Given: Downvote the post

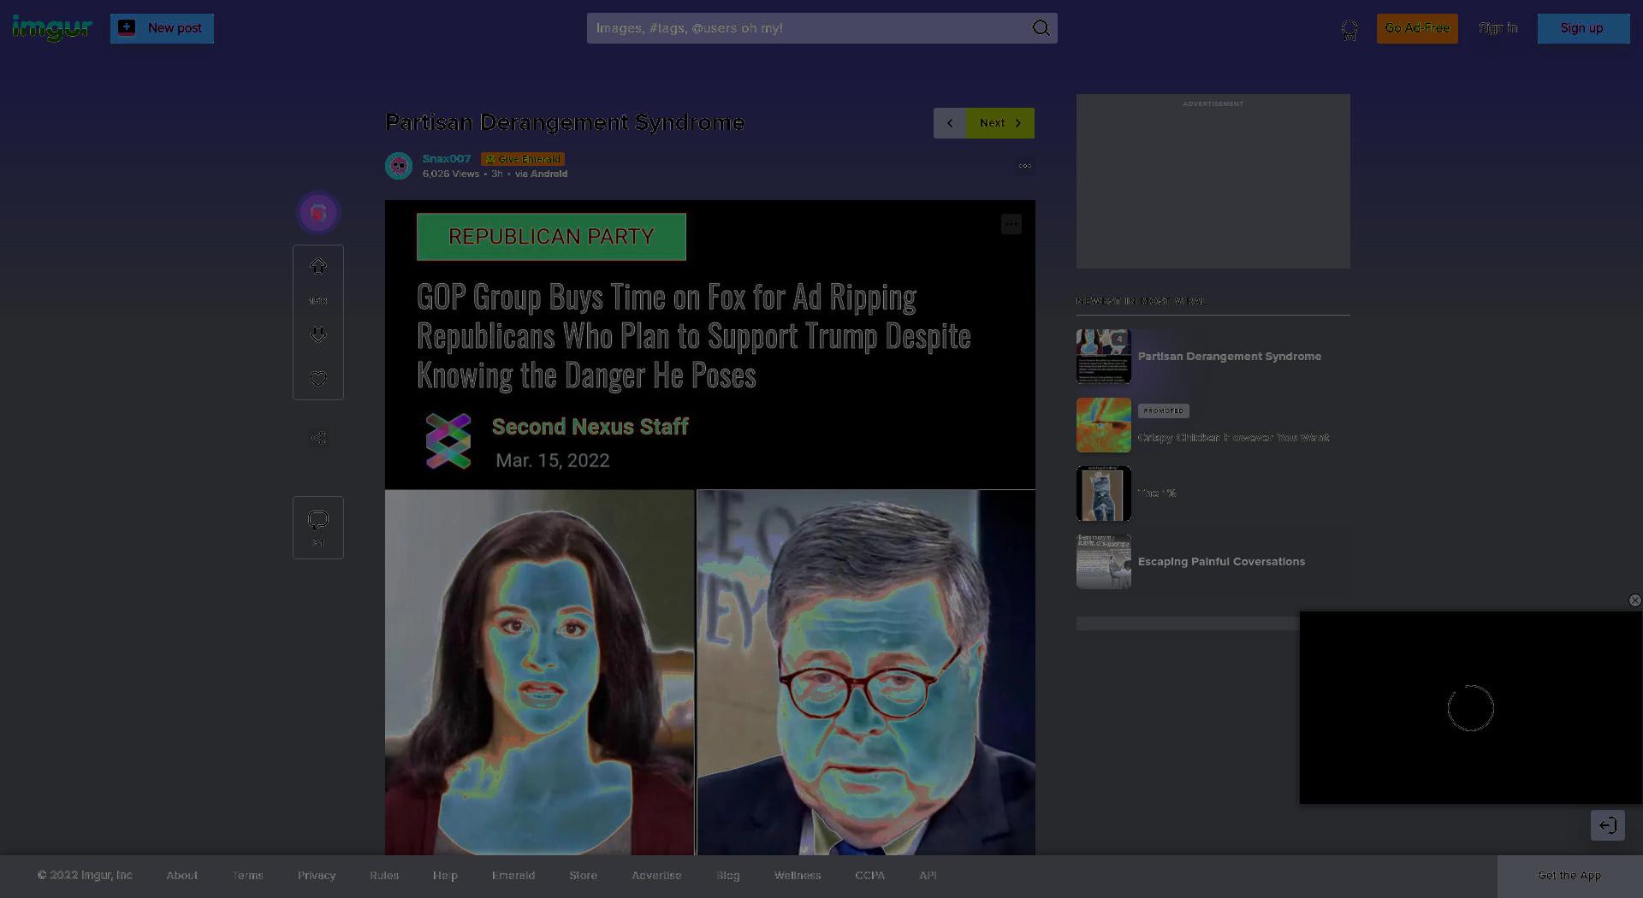Looking at the screenshot, I should [318, 334].
